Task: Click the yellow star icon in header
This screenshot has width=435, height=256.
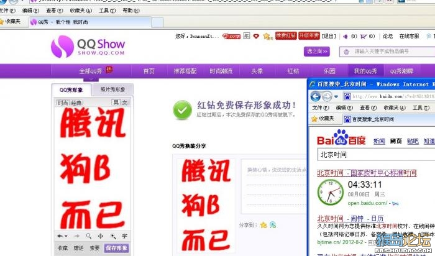Action: (267, 36)
